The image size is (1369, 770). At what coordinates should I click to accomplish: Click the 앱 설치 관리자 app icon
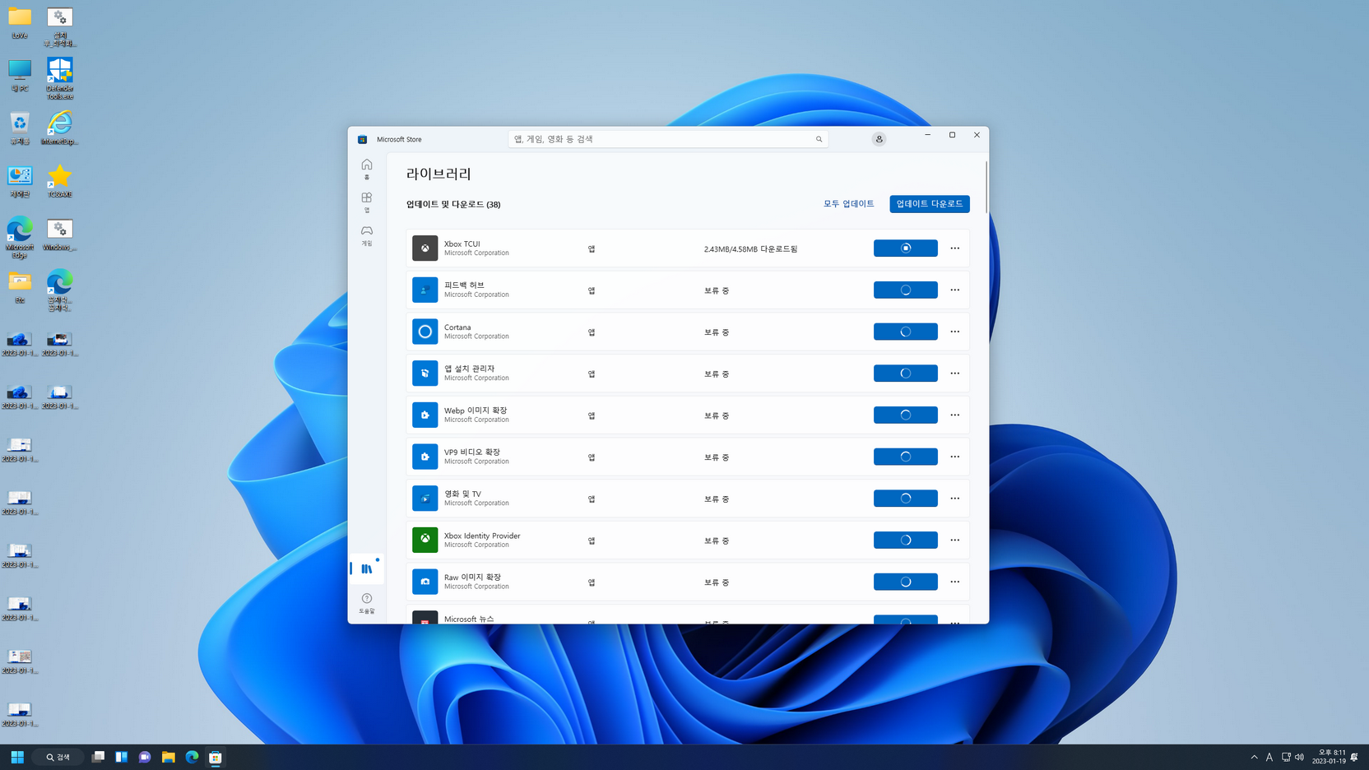click(x=425, y=373)
